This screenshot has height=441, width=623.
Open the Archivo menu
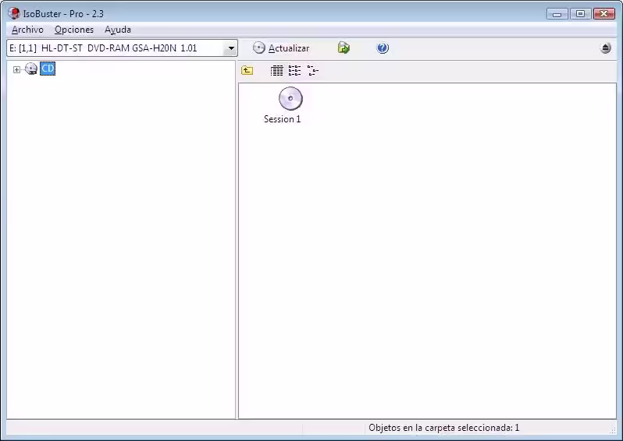coord(27,30)
